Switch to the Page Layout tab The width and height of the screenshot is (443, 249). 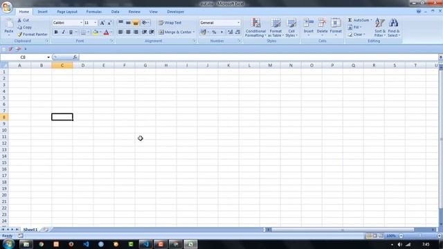click(67, 12)
